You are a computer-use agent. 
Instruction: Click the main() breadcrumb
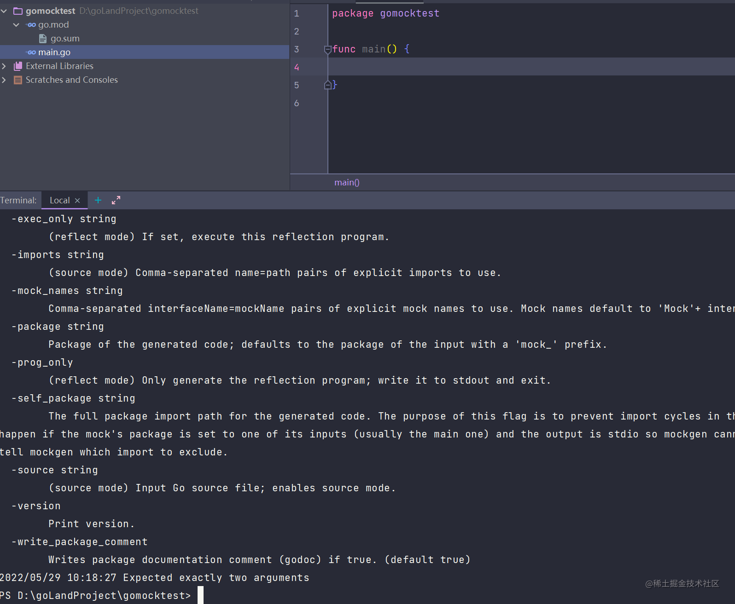tap(347, 183)
